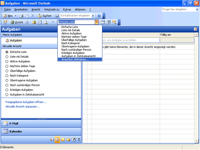
Task: Click the Field Chooser icon
Action: (109, 22)
